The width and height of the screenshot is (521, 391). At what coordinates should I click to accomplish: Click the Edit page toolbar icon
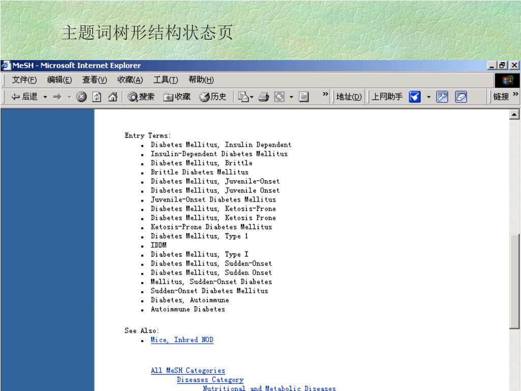pyautogui.click(x=279, y=97)
